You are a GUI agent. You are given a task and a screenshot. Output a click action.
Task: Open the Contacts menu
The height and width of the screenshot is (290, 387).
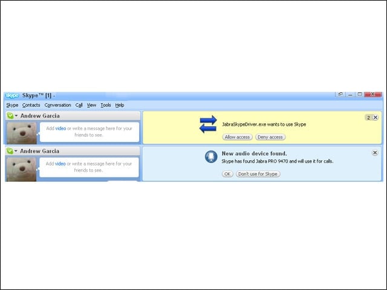31,105
